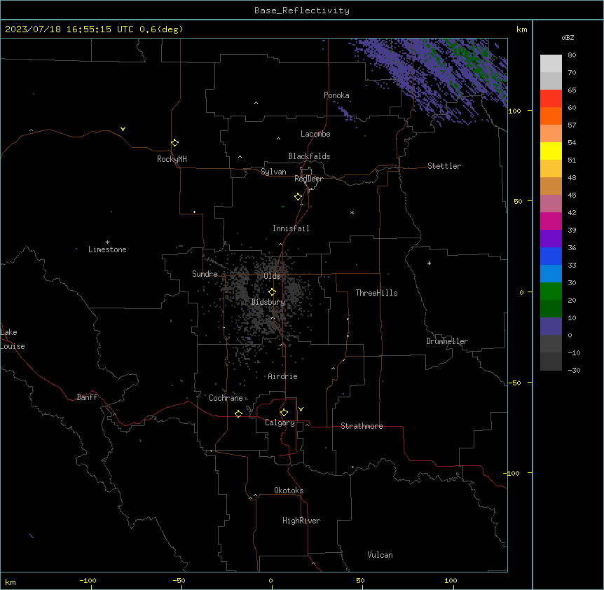Click the Ponoka city label
The height and width of the screenshot is (590, 604).
click(x=336, y=95)
